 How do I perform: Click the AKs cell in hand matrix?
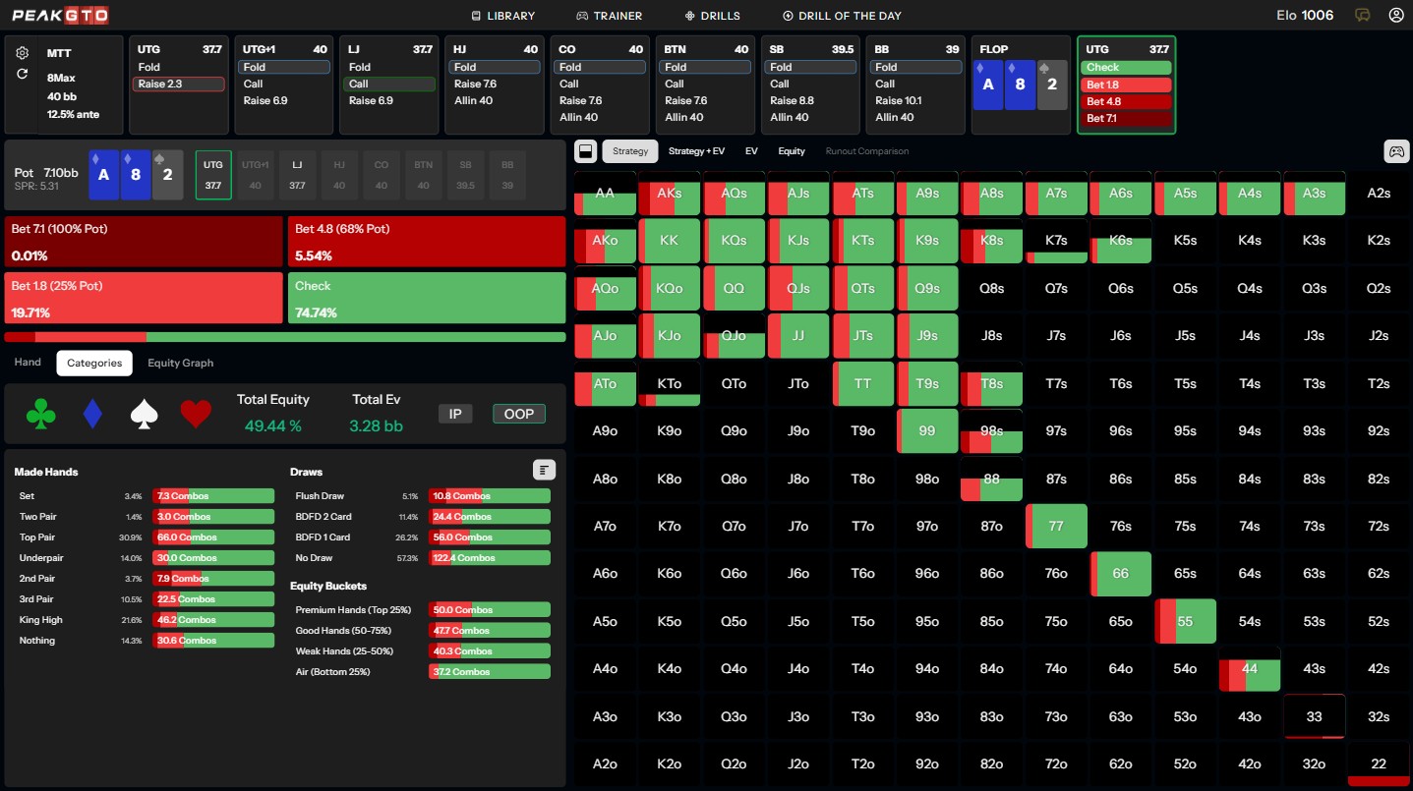[669, 194]
